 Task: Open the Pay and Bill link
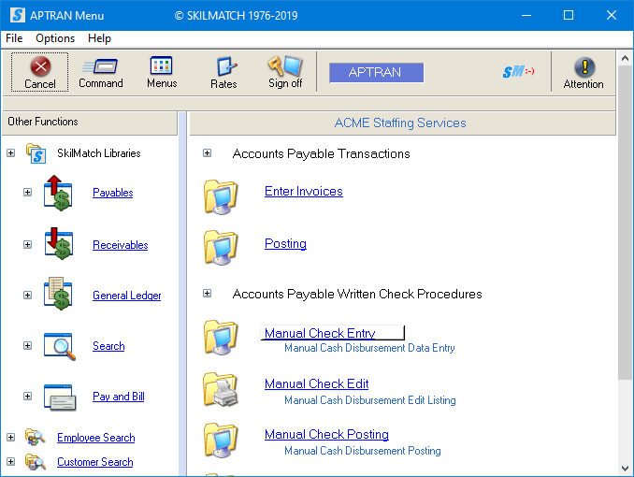[x=118, y=397]
